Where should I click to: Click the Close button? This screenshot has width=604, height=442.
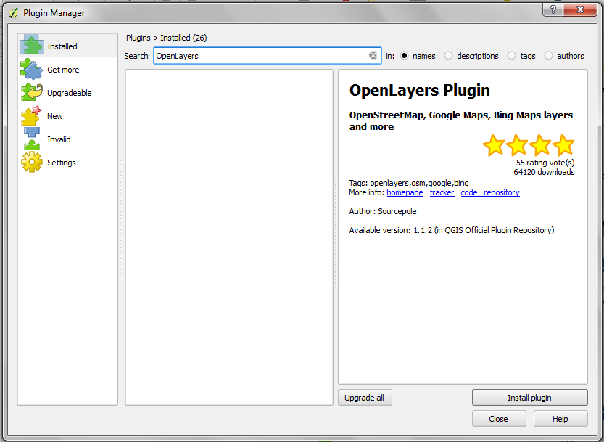(499, 419)
